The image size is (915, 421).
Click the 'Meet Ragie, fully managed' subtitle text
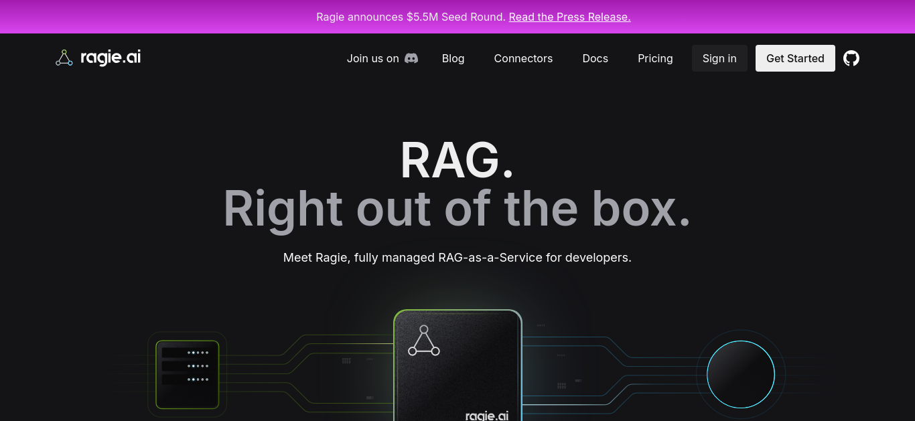(457, 258)
